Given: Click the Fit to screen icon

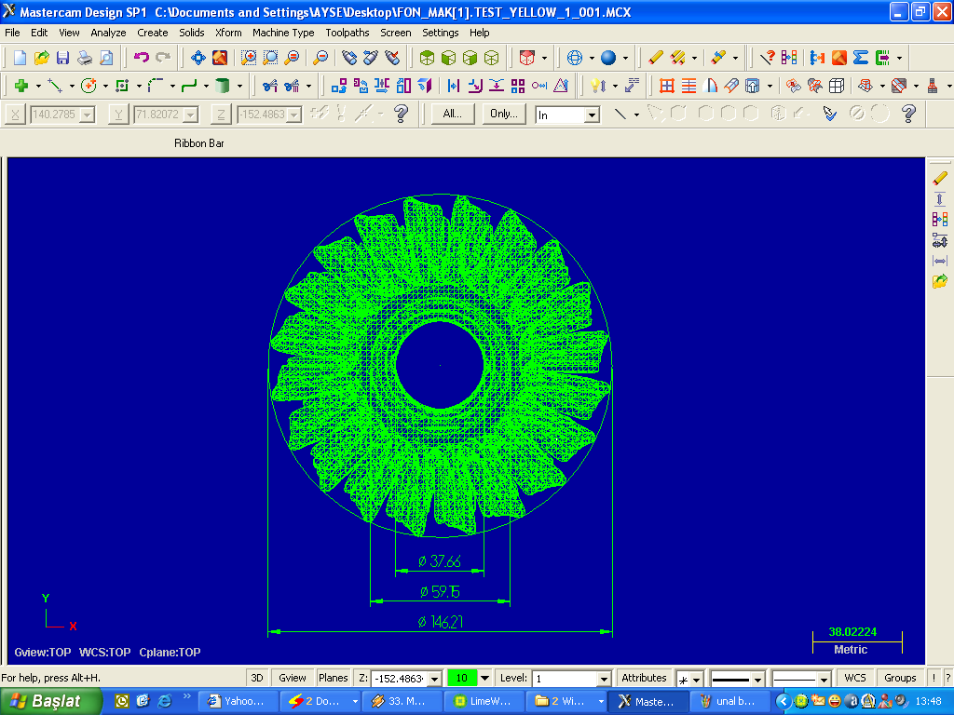Looking at the screenshot, I should [x=198, y=58].
